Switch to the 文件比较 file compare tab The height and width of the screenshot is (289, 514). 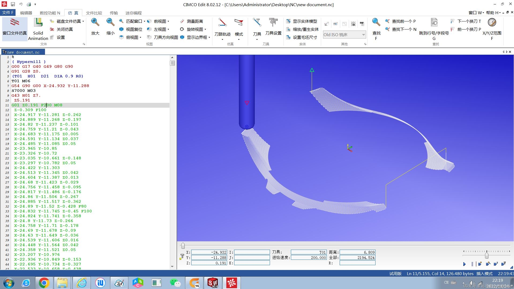pos(94,13)
